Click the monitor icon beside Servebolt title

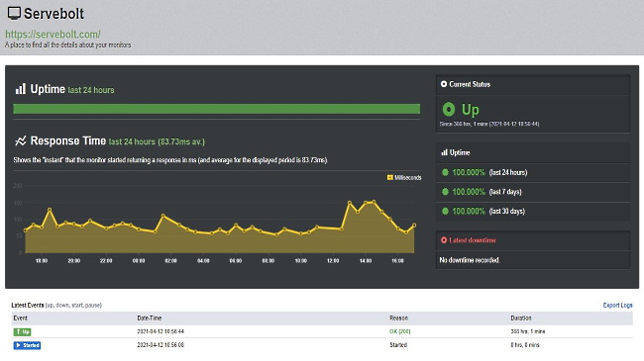(x=14, y=14)
